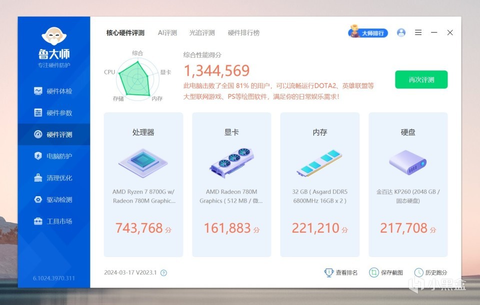Switch to the 硬件排行榜 tab

[x=243, y=33]
